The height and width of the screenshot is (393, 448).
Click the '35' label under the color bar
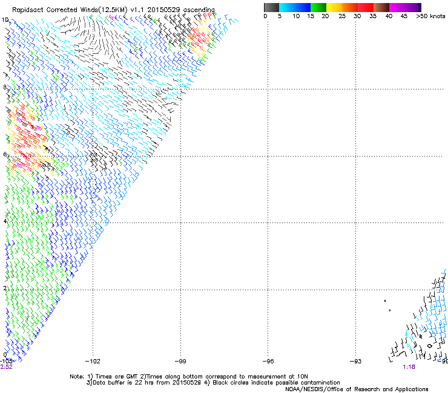[x=373, y=16]
